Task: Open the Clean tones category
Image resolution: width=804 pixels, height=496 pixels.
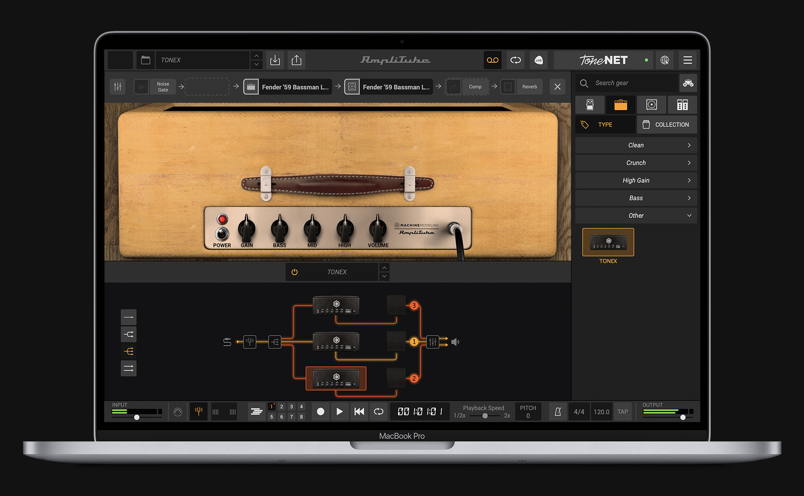Action: pyautogui.click(x=636, y=145)
